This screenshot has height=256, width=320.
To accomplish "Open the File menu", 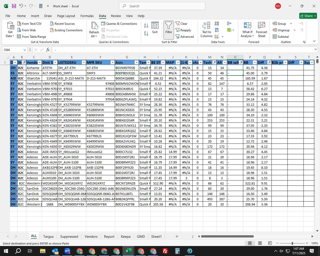I will [x=8, y=16].
